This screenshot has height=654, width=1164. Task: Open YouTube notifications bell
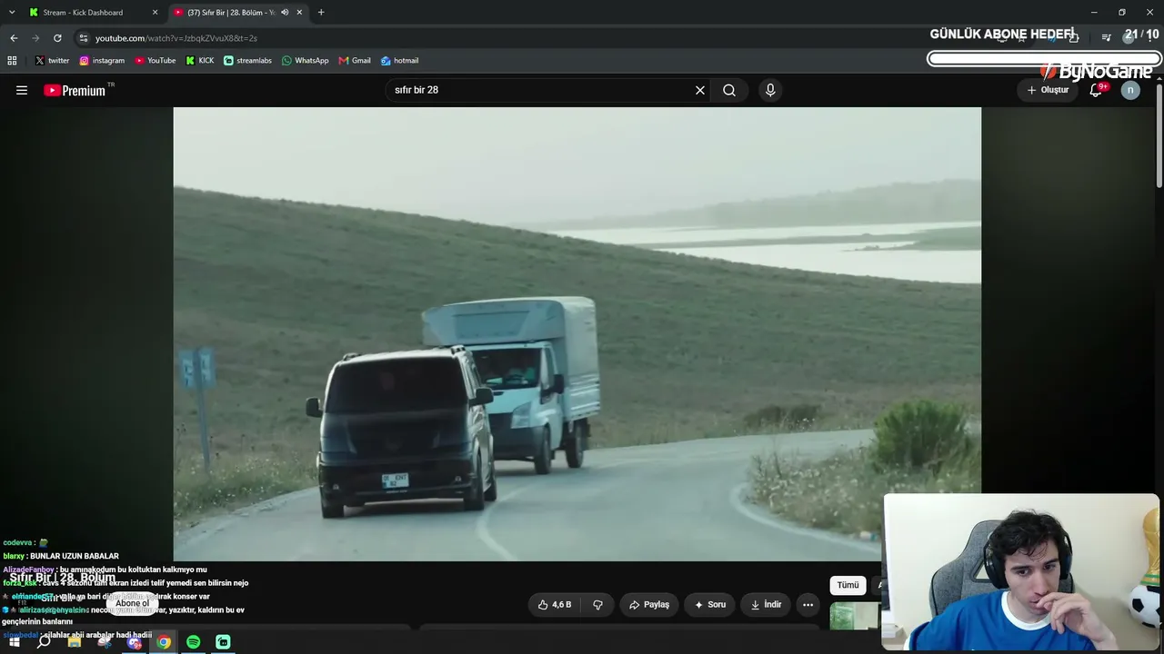coord(1096,90)
